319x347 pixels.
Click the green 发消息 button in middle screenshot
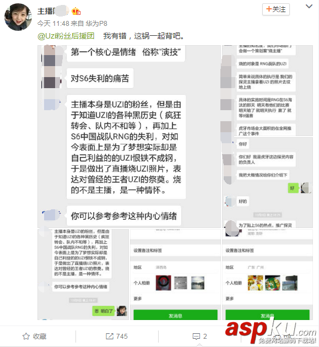[175, 315]
